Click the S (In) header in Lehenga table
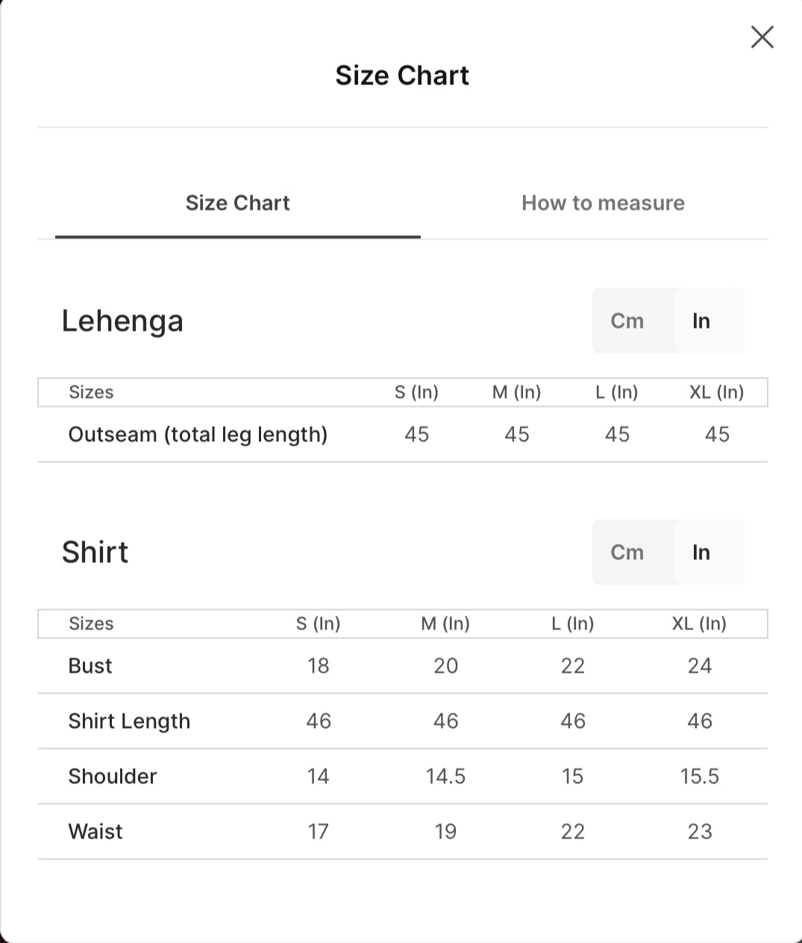 click(416, 392)
